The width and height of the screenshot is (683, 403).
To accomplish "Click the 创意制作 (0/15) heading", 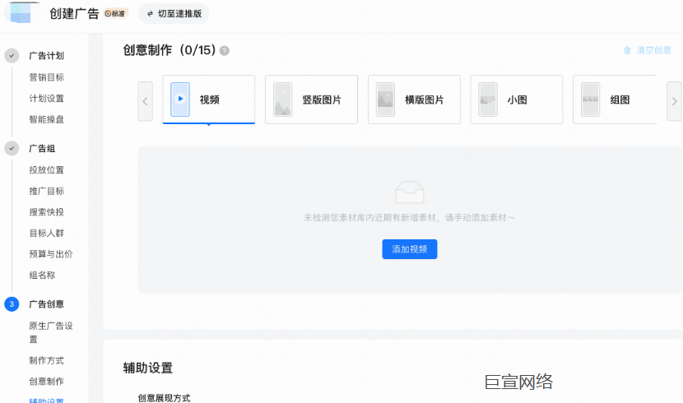I will [x=169, y=50].
